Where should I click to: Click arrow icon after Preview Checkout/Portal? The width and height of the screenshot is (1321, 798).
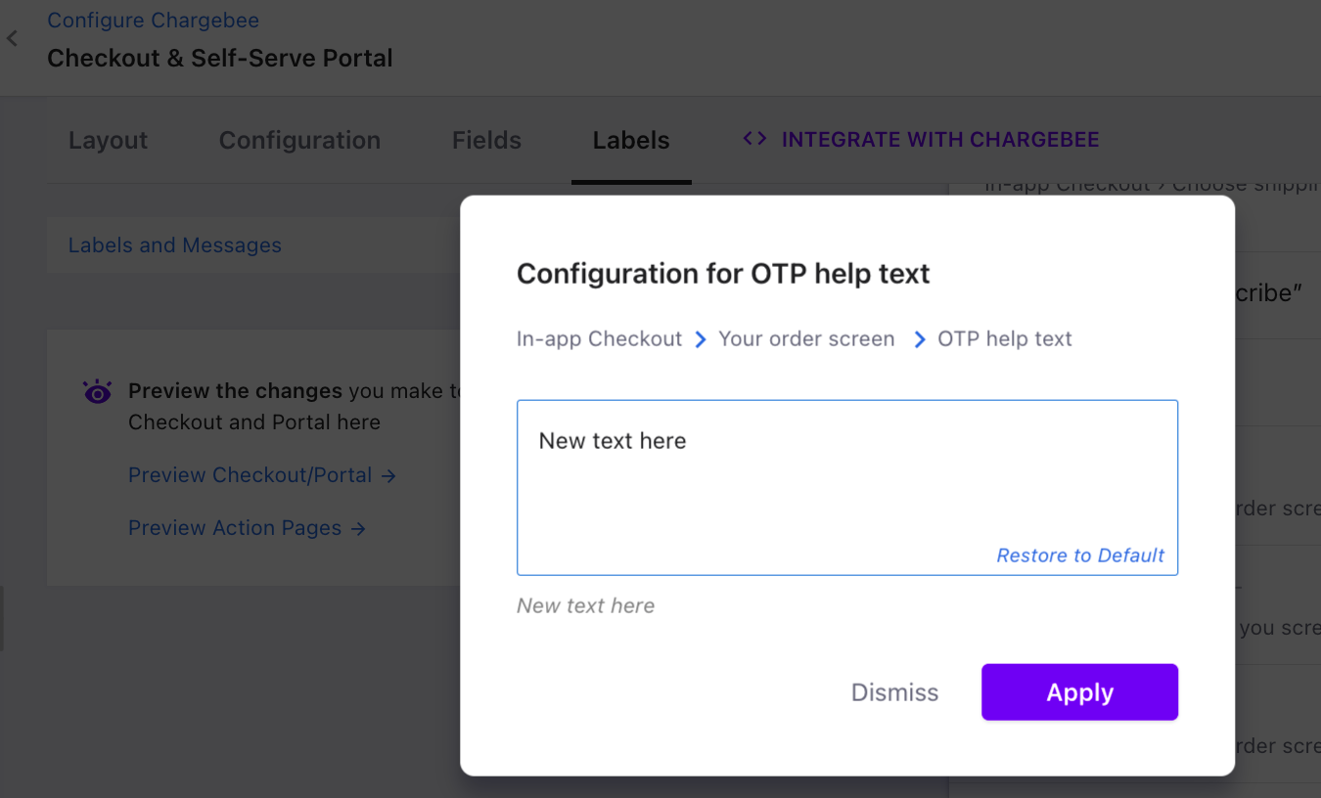[x=388, y=475]
